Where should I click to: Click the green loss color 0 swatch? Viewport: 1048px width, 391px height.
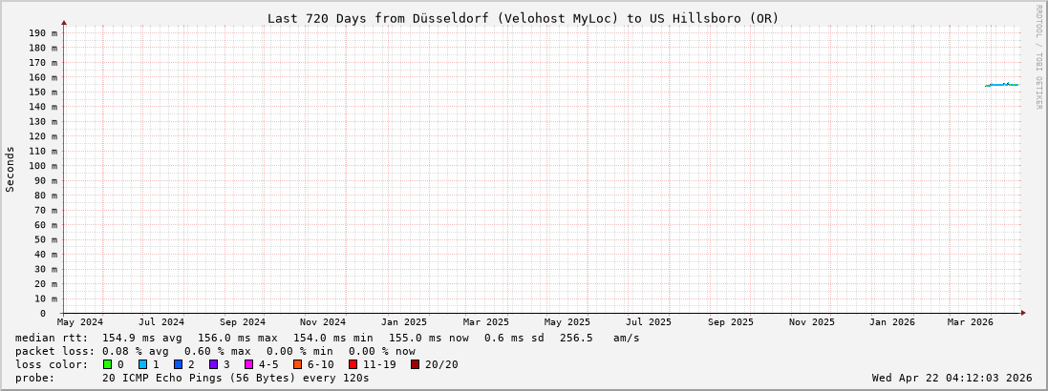108,364
